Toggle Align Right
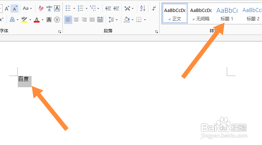This screenshot has width=262, height=145. point(84,20)
